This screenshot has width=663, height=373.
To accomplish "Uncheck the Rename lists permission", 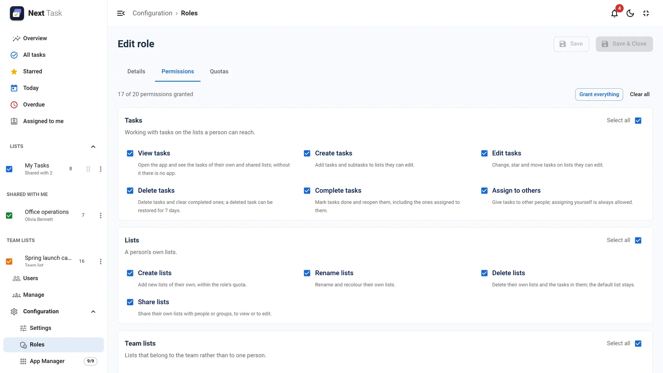I will pyautogui.click(x=307, y=273).
